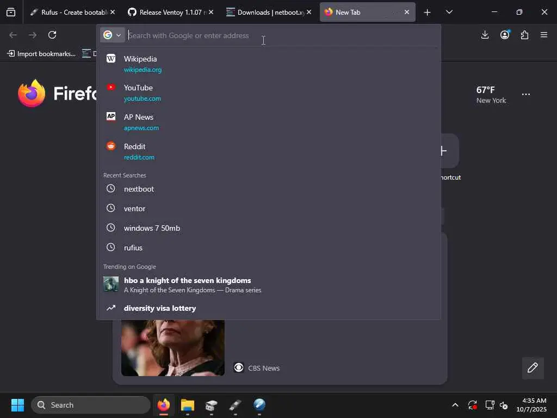Select the recent search rufius
The width and height of the screenshot is (557, 418).
coord(269,248)
